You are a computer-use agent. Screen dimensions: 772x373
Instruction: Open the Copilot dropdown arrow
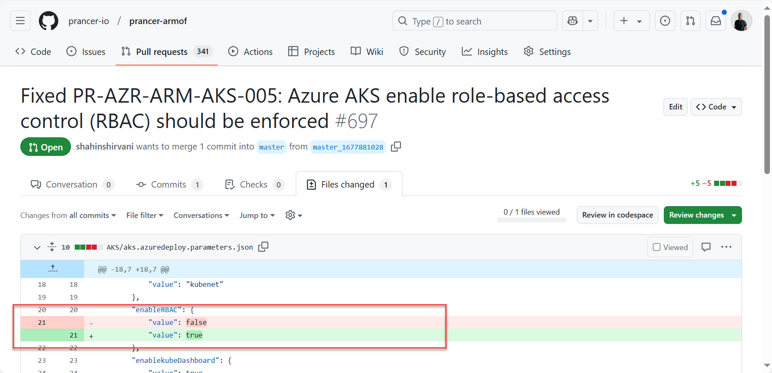[590, 21]
